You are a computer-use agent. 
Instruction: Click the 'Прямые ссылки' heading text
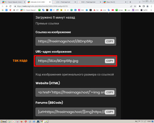point(47,23)
